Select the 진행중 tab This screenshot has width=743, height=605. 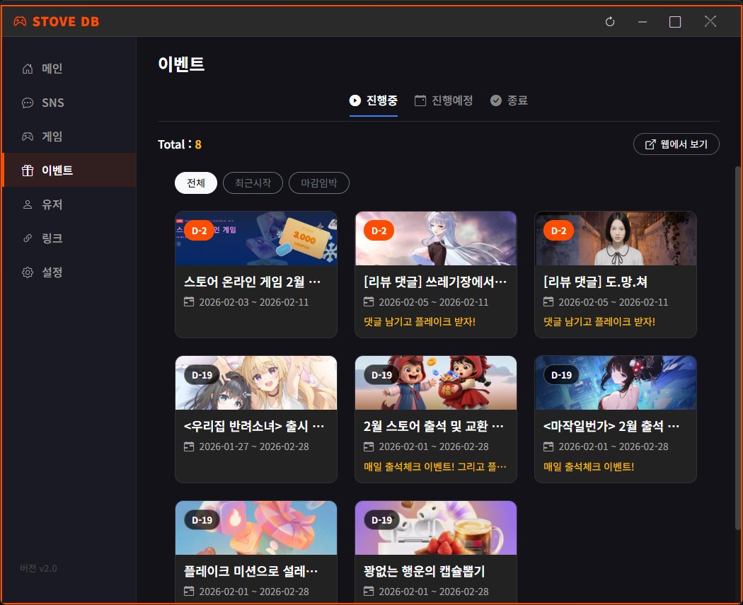click(x=374, y=100)
